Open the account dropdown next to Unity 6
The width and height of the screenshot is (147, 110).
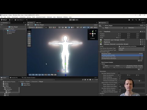[11, 20]
